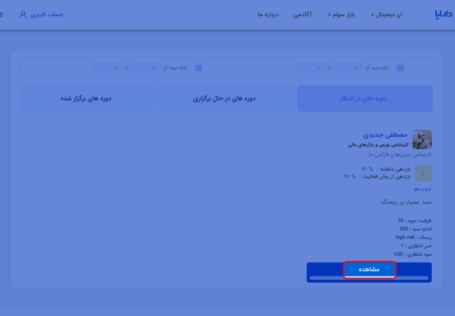Switch to دوره های در حال برگزاری tab

(x=227, y=99)
